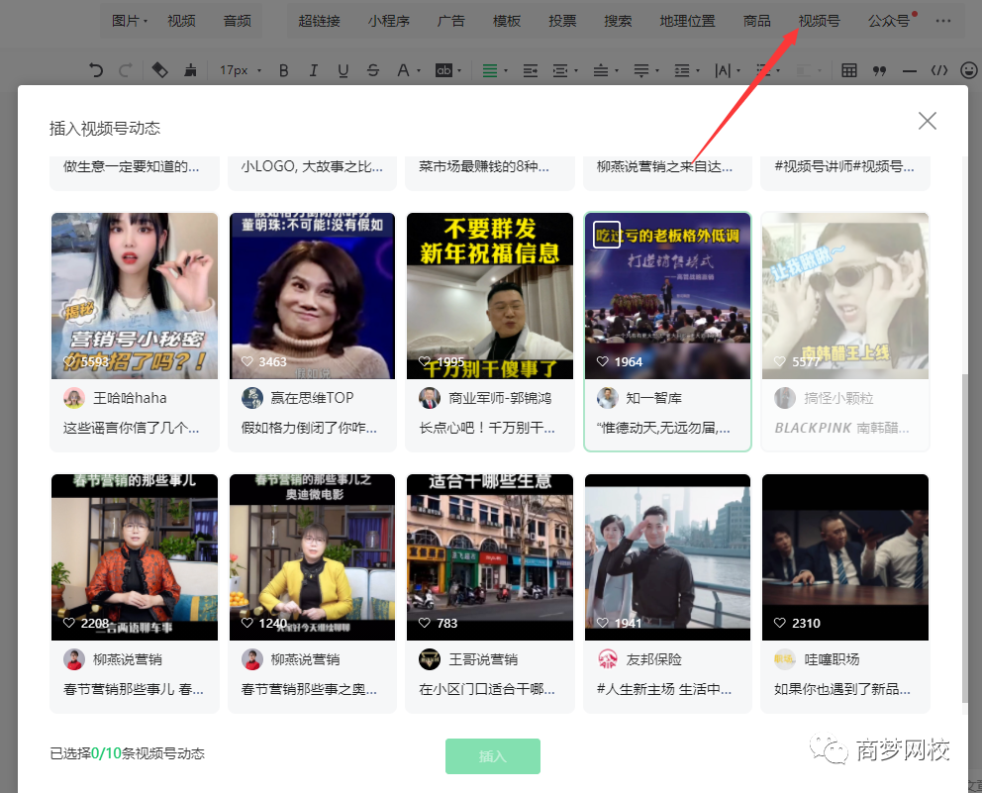The width and height of the screenshot is (982, 793).
Task: Toggle underline formatting
Action: coord(343,70)
